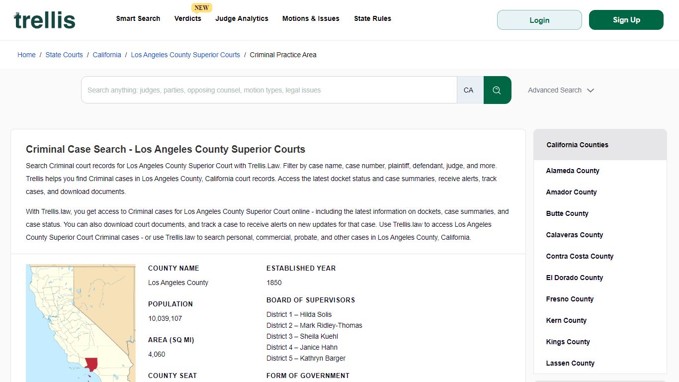Viewport: 679px width, 382px height.
Task: Click the Sign Up button
Action: tap(626, 20)
